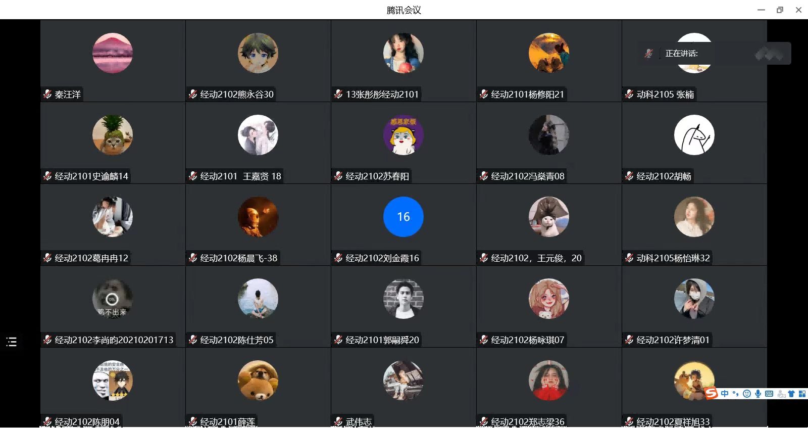Select the pineapple cat avatar of 经动2101史渝麟14
808x428 pixels.
click(113, 135)
